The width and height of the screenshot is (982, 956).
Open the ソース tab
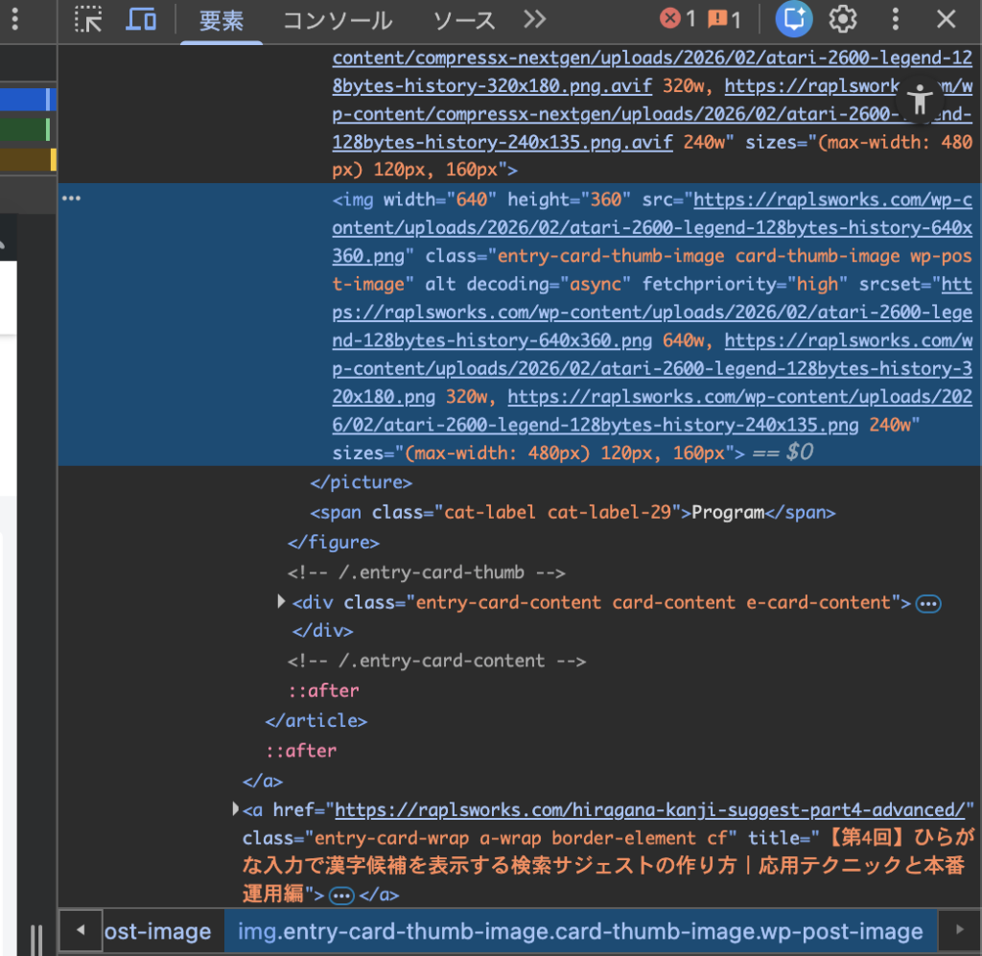click(464, 20)
